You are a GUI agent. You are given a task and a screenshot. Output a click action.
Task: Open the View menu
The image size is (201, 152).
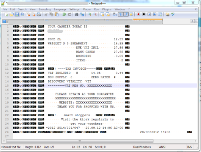click(x=33, y=9)
